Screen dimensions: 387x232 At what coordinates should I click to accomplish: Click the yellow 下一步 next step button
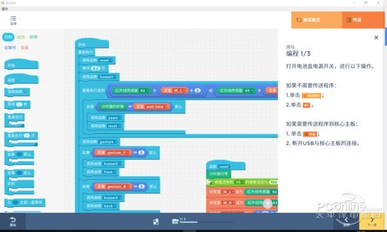(x=372, y=222)
